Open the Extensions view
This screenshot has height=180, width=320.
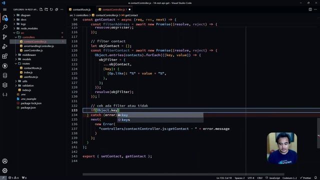click(x=5, y=56)
